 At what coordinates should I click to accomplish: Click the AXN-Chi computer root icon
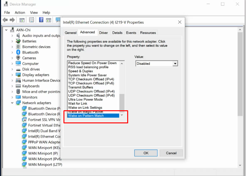pos(12,30)
